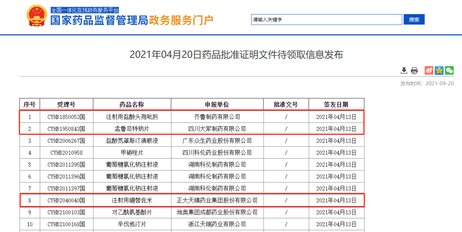The width and height of the screenshot is (462, 232).
Task: Click the 受理号 column header
Action: 66,104
